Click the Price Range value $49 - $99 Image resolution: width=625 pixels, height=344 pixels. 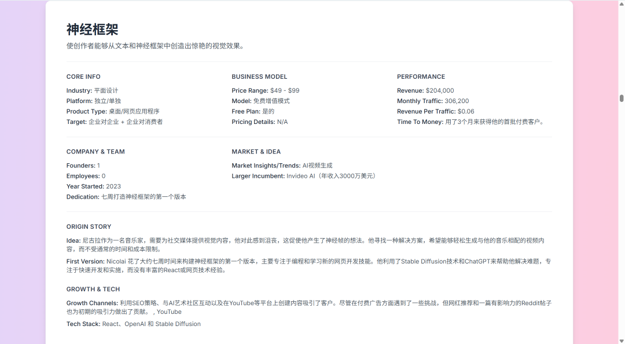coord(285,90)
